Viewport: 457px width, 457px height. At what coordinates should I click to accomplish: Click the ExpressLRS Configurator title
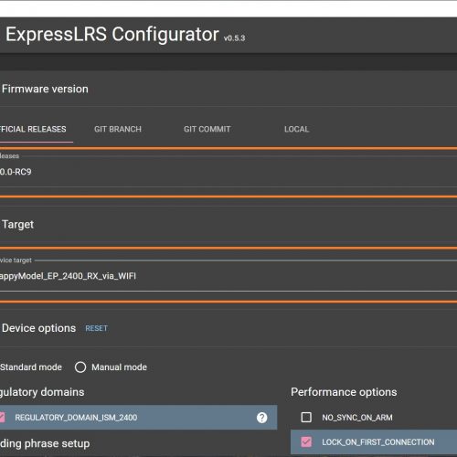tap(112, 34)
